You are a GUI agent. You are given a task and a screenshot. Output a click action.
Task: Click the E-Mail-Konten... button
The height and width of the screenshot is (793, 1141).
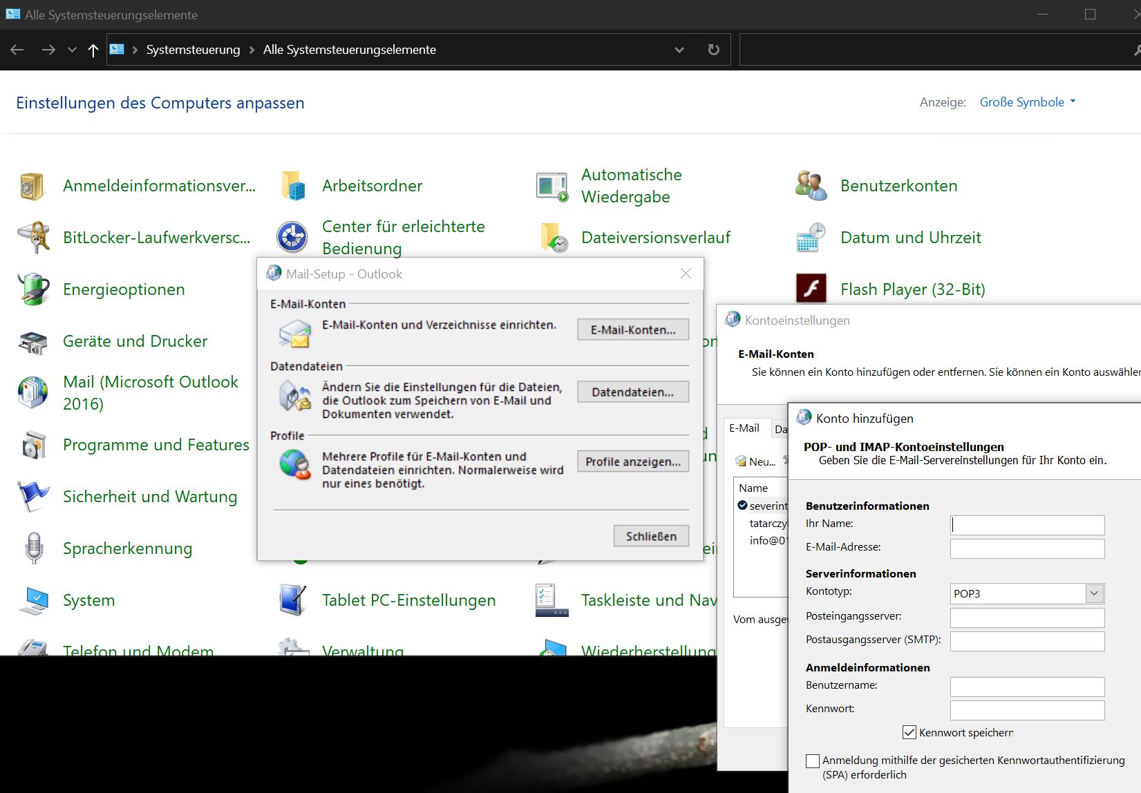point(633,330)
